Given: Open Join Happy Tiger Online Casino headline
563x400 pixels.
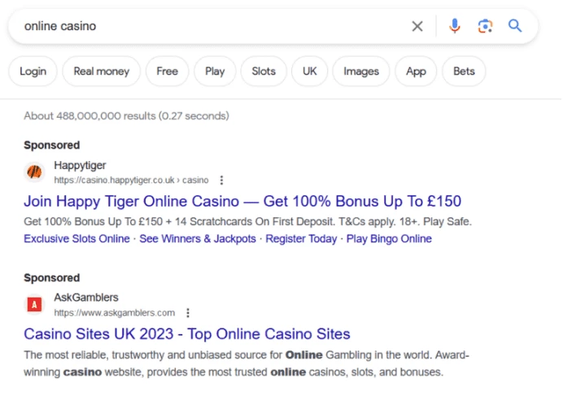Looking at the screenshot, I should click(242, 202).
